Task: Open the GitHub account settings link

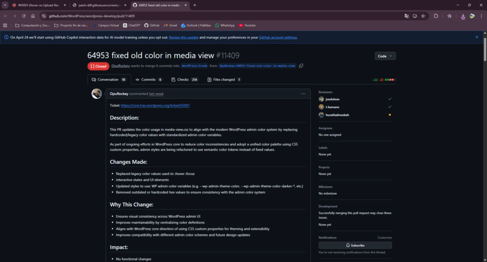Action: click(278, 37)
